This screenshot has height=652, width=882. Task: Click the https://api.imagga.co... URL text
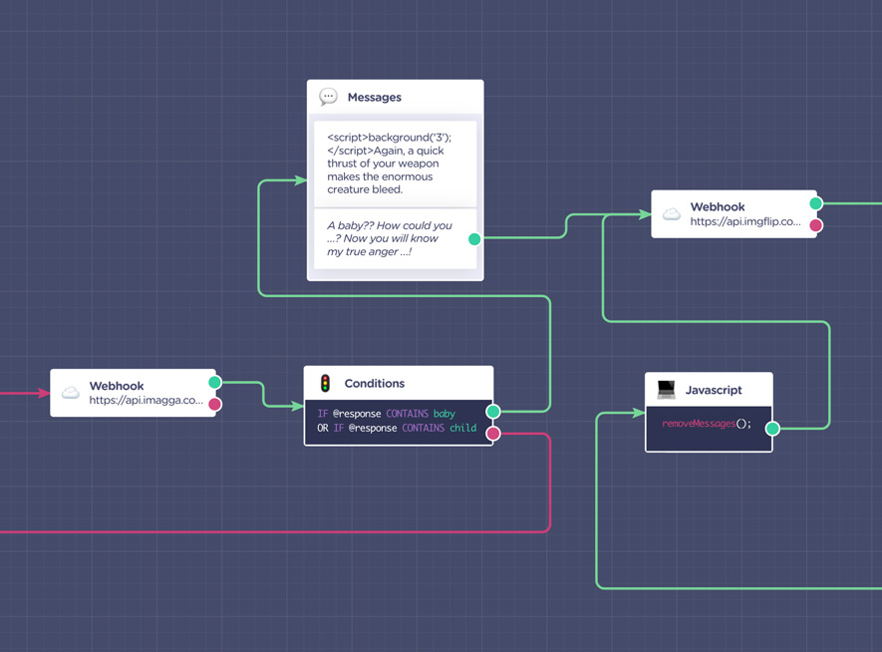click(147, 400)
